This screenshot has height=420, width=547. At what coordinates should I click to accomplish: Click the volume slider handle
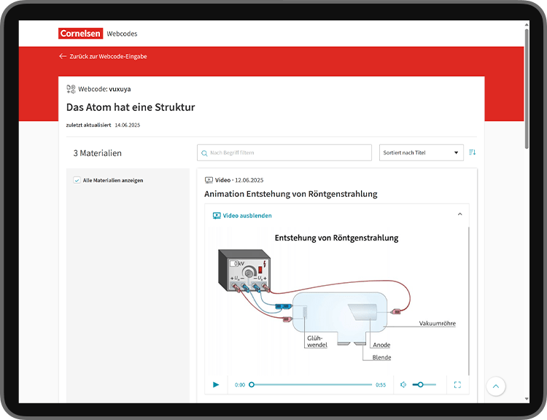[x=420, y=385]
